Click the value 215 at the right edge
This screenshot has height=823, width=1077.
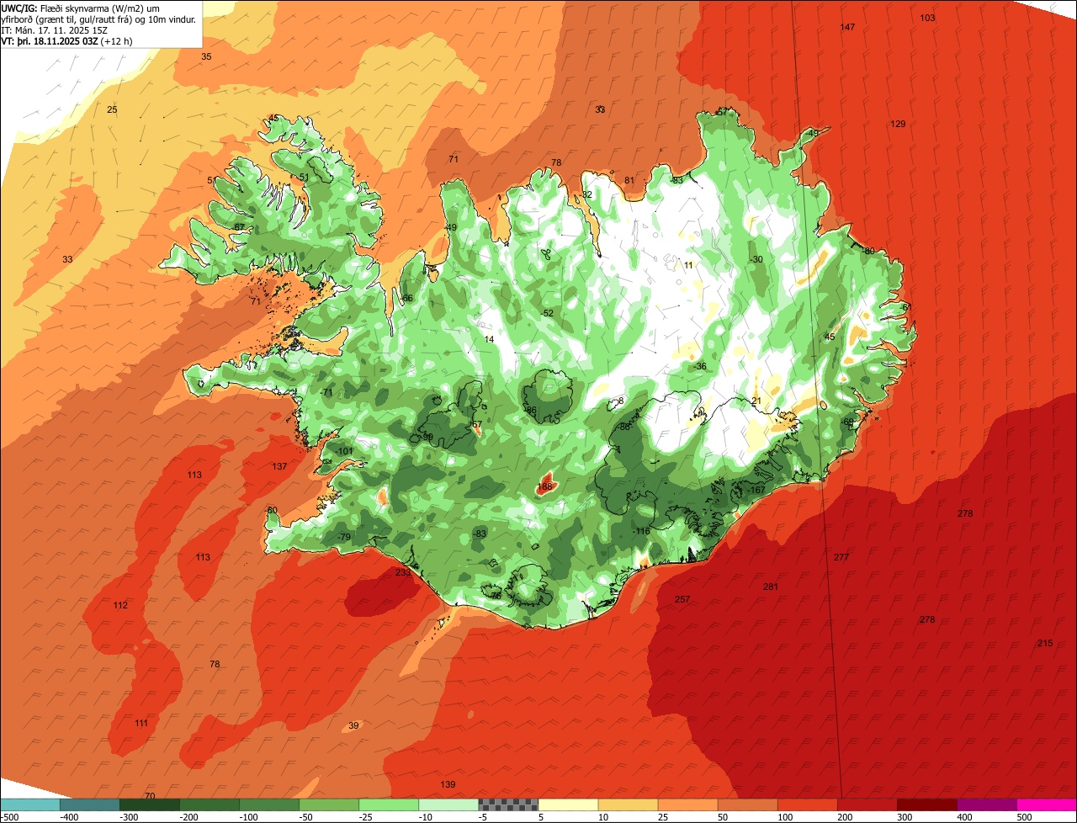coord(1044,643)
